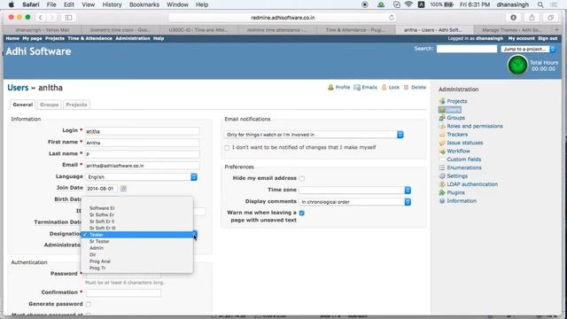Image resolution: width=567 pixels, height=319 pixels.
Task: Open Projects in Administration sidebar
Action: coord(457,101)
